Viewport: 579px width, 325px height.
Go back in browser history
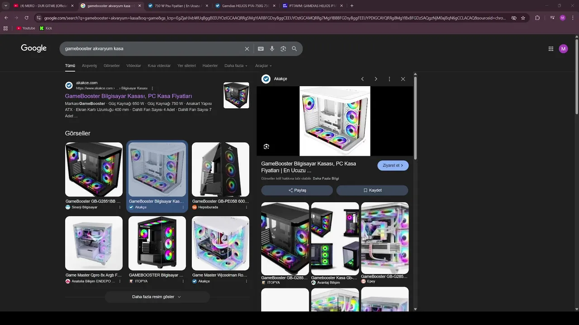[x=6, y=18]
